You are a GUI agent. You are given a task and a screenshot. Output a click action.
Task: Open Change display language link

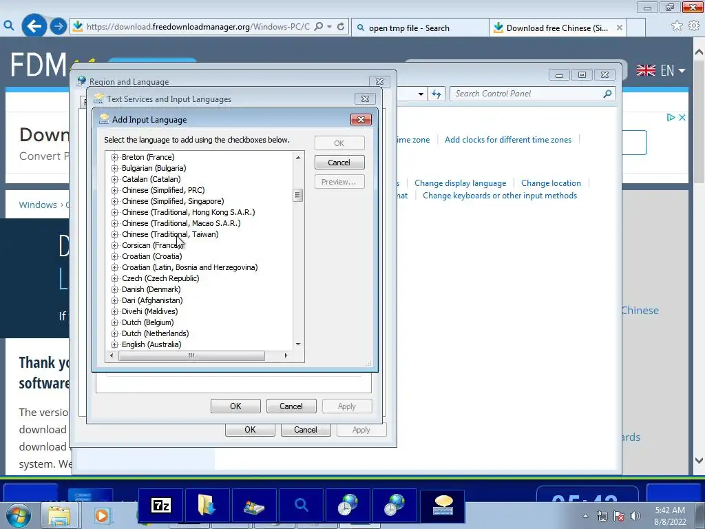coord(461,183)
